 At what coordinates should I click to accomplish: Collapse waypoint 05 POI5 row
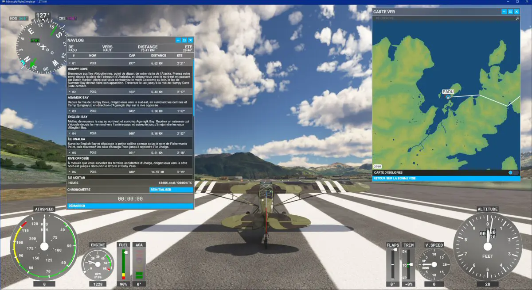(x=69, y=153)
